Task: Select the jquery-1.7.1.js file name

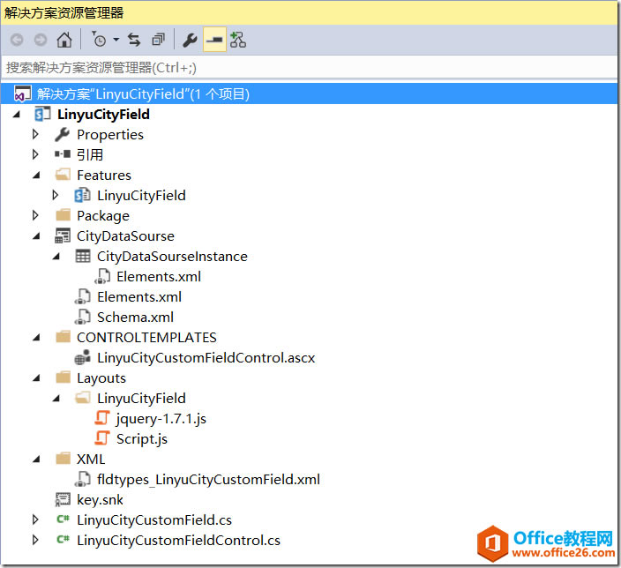Action: (x=161, y=419)
